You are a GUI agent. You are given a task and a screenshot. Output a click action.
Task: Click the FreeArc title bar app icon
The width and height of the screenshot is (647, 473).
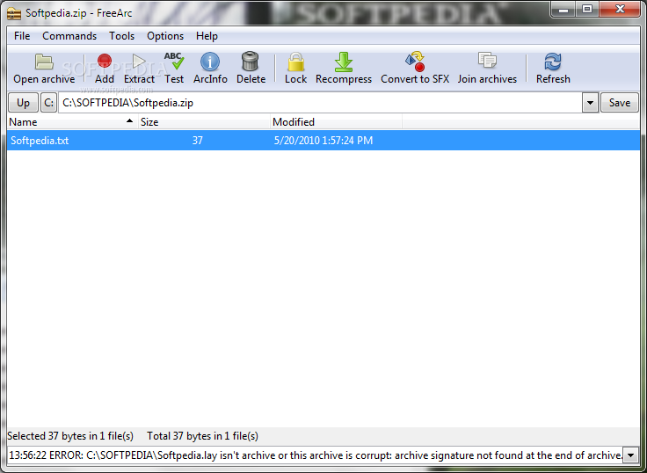tap(13, 13)
